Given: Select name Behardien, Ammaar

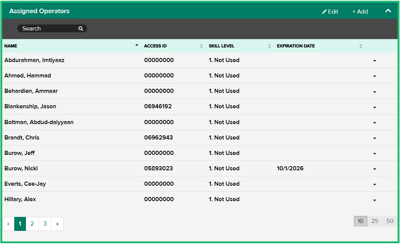Looking at the screenshot, I should (x=31, y=91).
